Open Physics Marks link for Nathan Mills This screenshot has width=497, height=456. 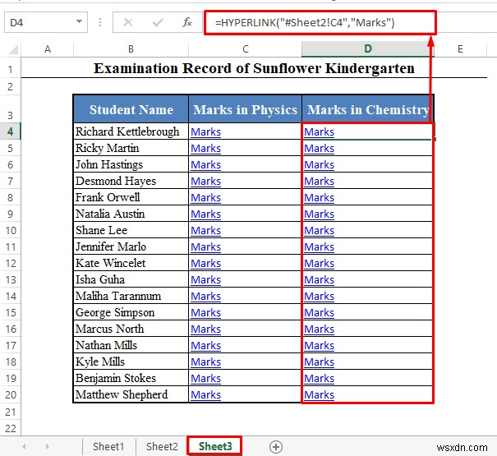(x=205, y=346)
